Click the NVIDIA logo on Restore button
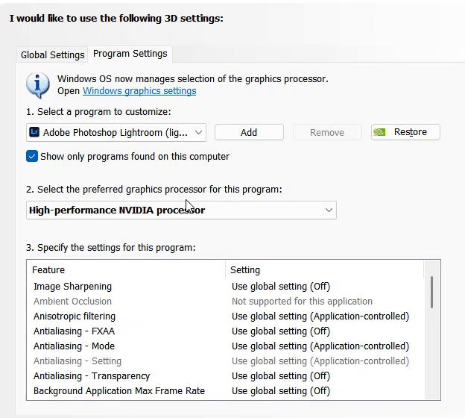This screenshot has height=418, width=465. coord(380,132)
